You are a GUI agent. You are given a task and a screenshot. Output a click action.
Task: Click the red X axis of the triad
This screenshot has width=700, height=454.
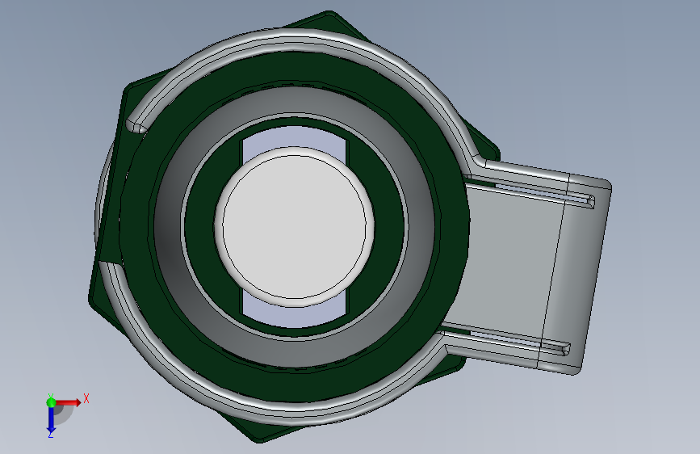(x=69, y=402)
